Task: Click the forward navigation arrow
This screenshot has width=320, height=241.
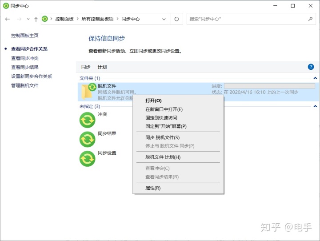Action: [x=19, y=19]
